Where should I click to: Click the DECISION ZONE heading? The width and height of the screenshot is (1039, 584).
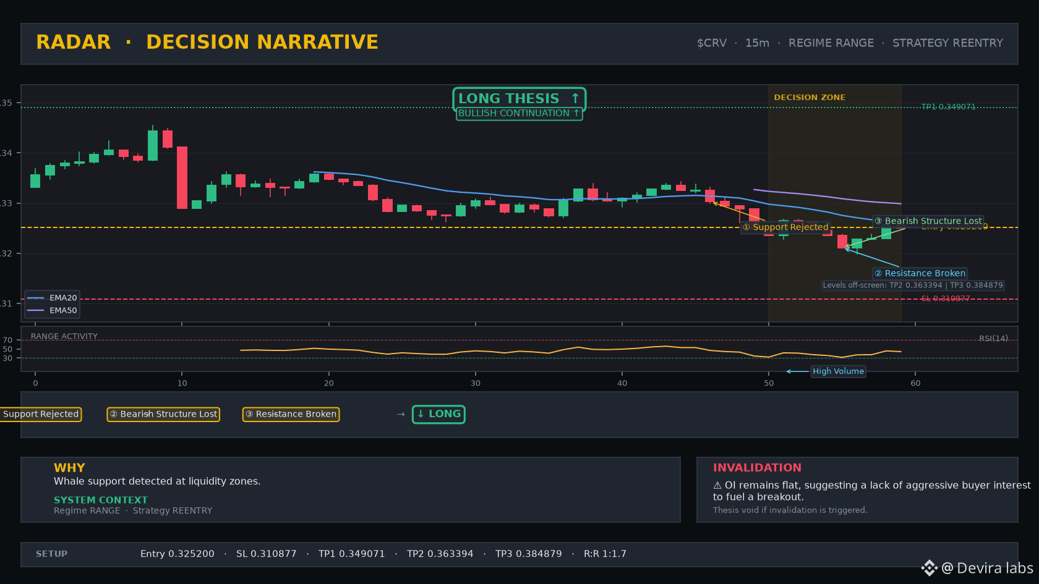[x=810, y=98]
